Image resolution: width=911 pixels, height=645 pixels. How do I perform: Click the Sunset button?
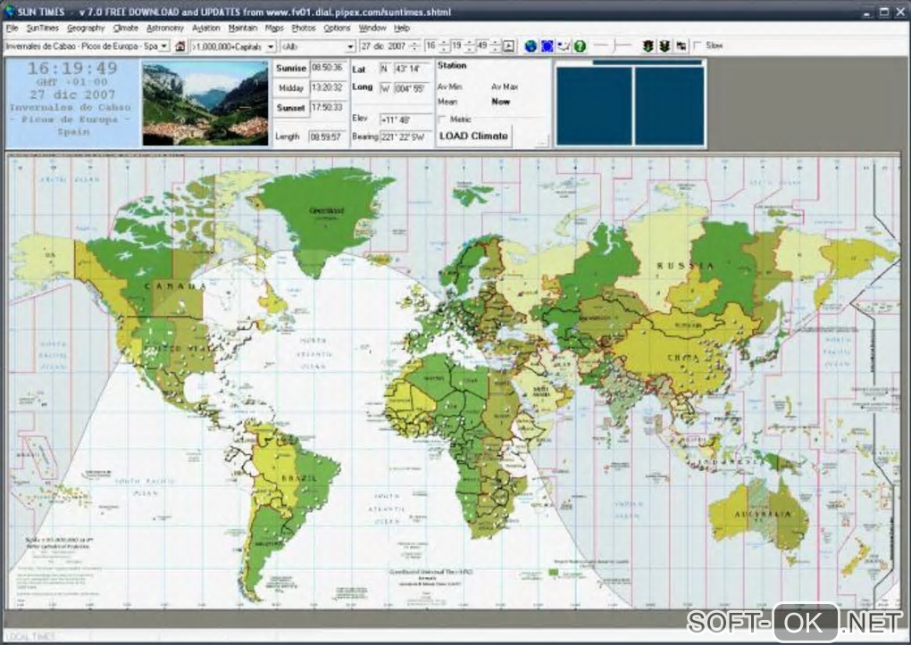[290, 108]
